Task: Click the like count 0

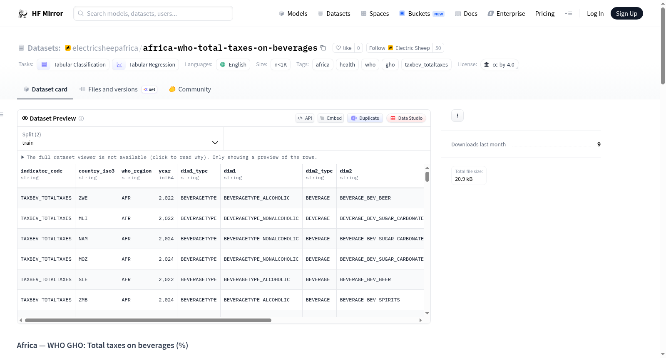Action: coord(358,48)
